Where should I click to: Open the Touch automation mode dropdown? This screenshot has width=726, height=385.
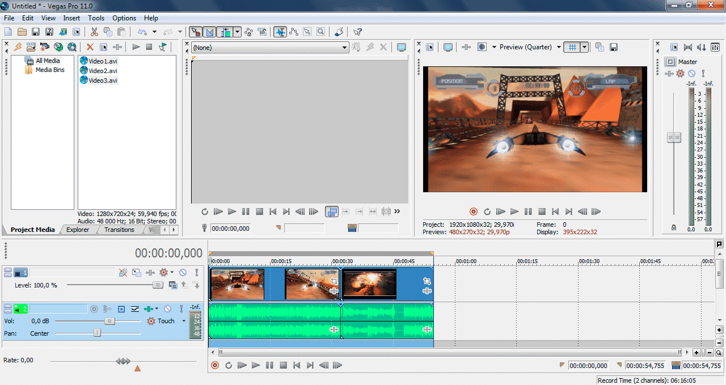184,321
